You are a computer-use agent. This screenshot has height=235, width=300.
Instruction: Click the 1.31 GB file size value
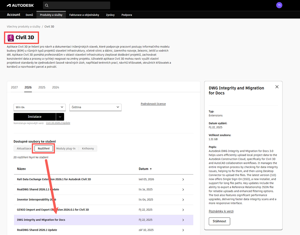point(213,139)
